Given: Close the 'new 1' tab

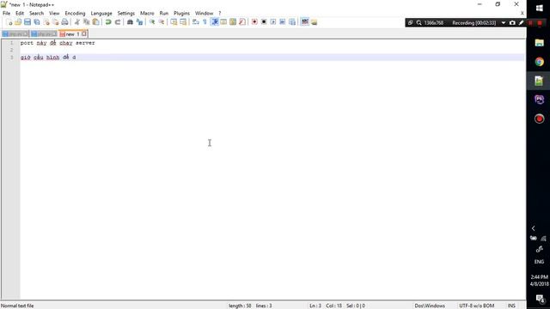Looking at the screenshot, I should 84,34.
